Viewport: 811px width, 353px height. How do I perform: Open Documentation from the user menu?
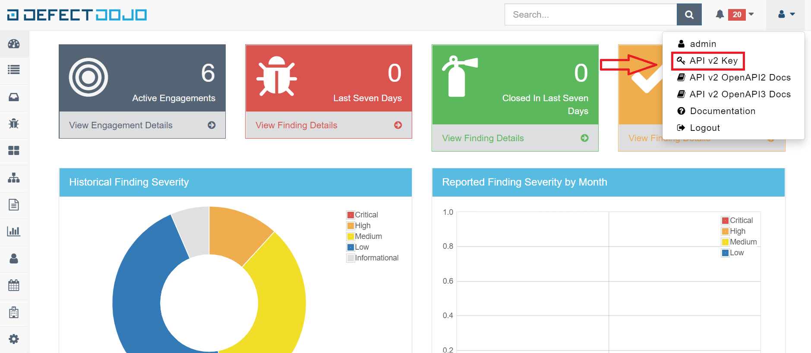tap(716, 111)
